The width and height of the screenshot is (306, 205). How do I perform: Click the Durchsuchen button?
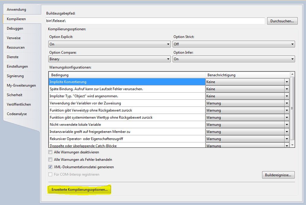pos(282,21)
